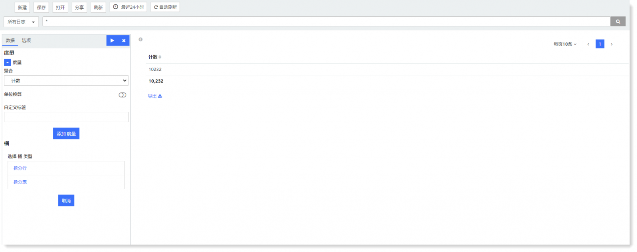Click the 添加 度量 button

66,134
